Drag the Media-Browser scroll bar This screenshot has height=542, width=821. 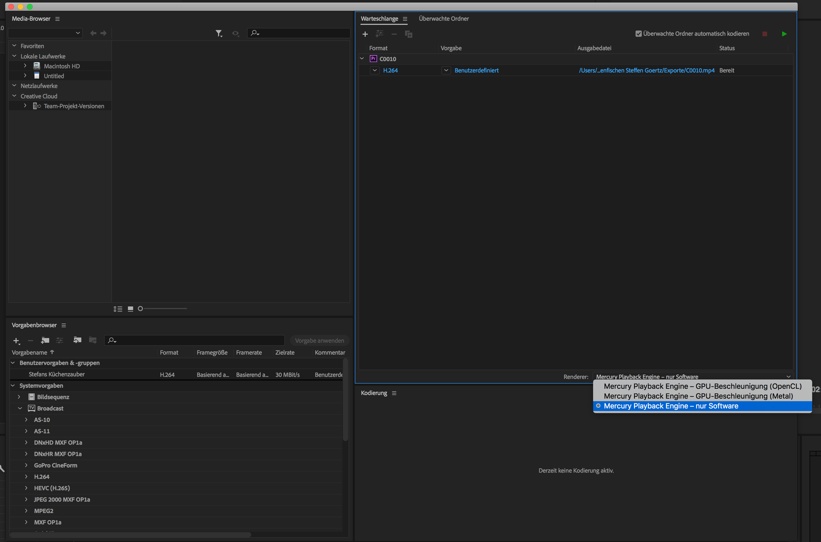pyautogui.click(x=140, y=309)
